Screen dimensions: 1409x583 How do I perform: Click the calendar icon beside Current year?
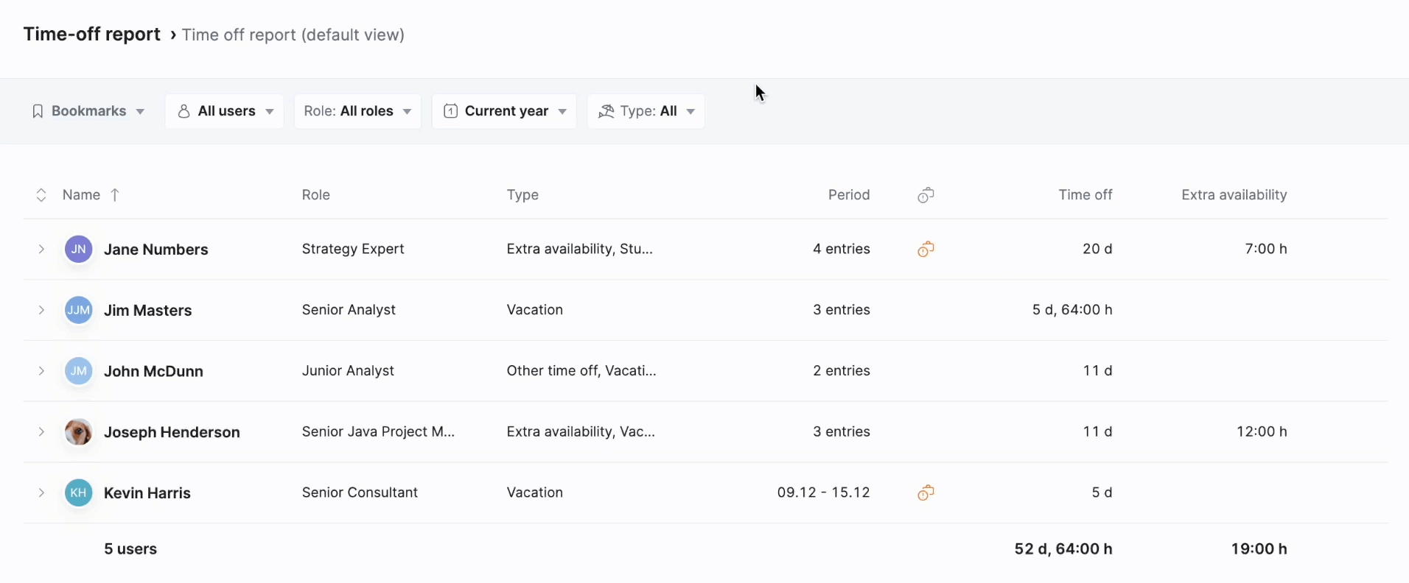(x=451, y=111)
